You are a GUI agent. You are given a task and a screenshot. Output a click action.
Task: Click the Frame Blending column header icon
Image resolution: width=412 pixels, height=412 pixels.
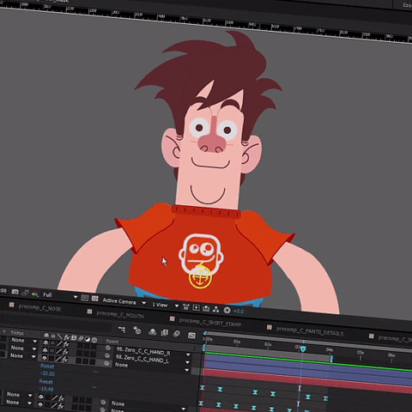click(74, 337)
